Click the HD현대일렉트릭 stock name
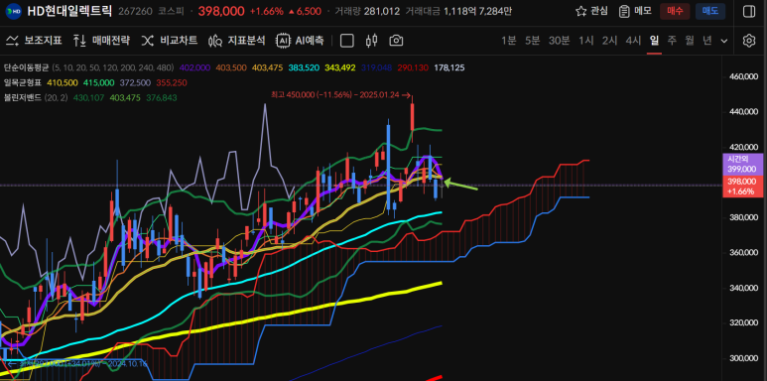767x381 pixels. pos(69,10)
